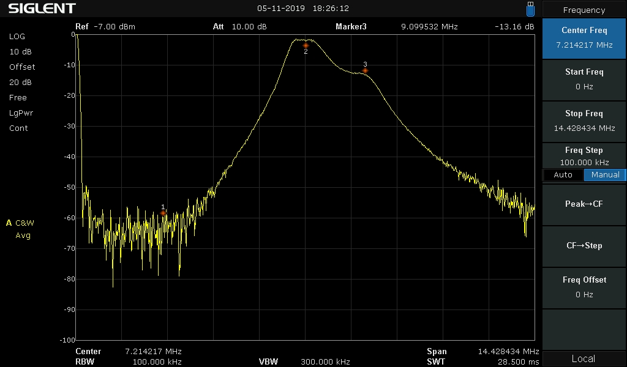Image resolution: width=627 pixels, height=367 pixels.
Task: Choose the CF→Step softkey
Action: 584,246
